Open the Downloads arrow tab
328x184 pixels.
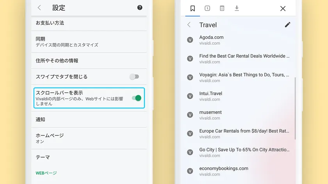237,8
